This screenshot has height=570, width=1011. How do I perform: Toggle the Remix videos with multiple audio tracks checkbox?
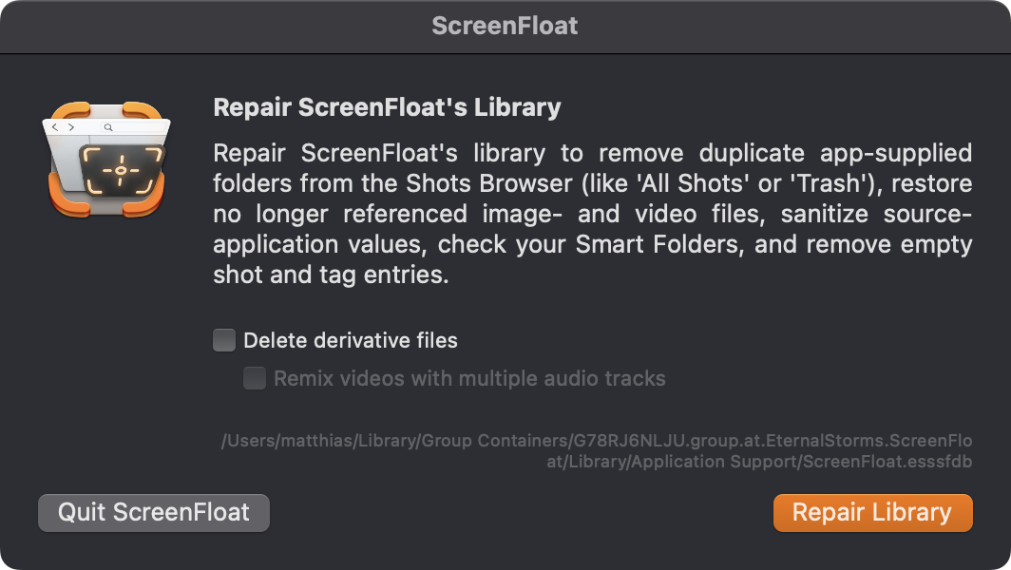255,378
